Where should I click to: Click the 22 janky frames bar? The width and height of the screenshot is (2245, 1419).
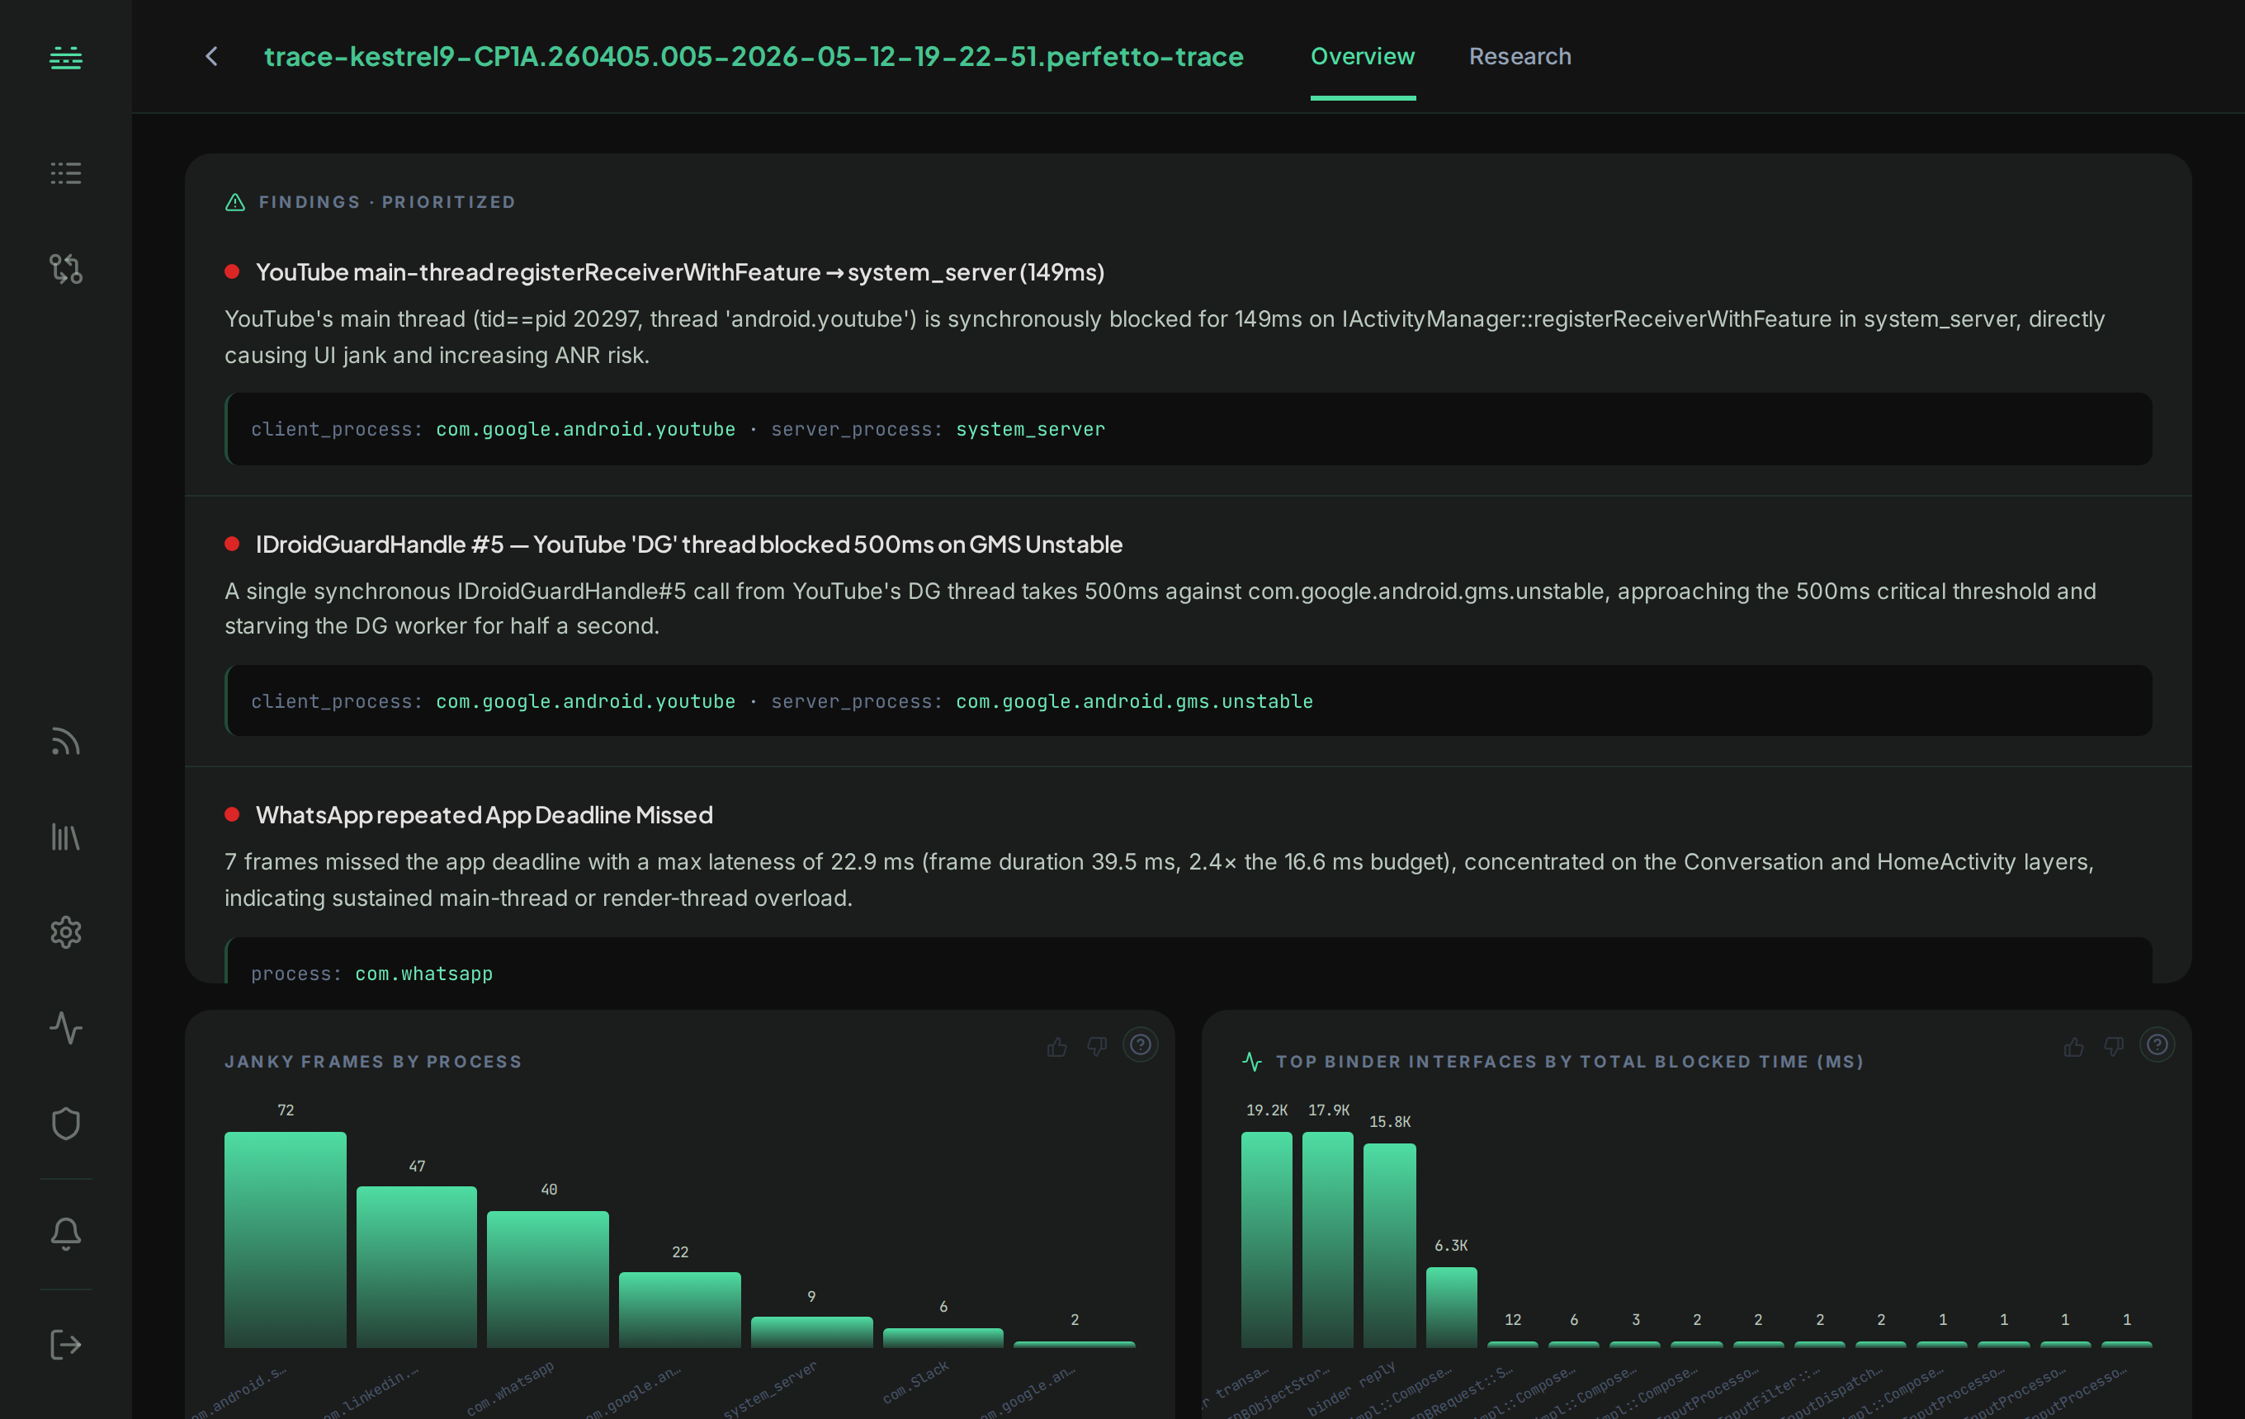click(x=679, y=1309)
